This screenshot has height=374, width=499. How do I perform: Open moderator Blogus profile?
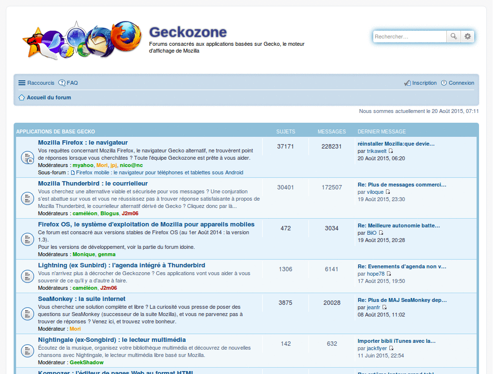point(110,214)
